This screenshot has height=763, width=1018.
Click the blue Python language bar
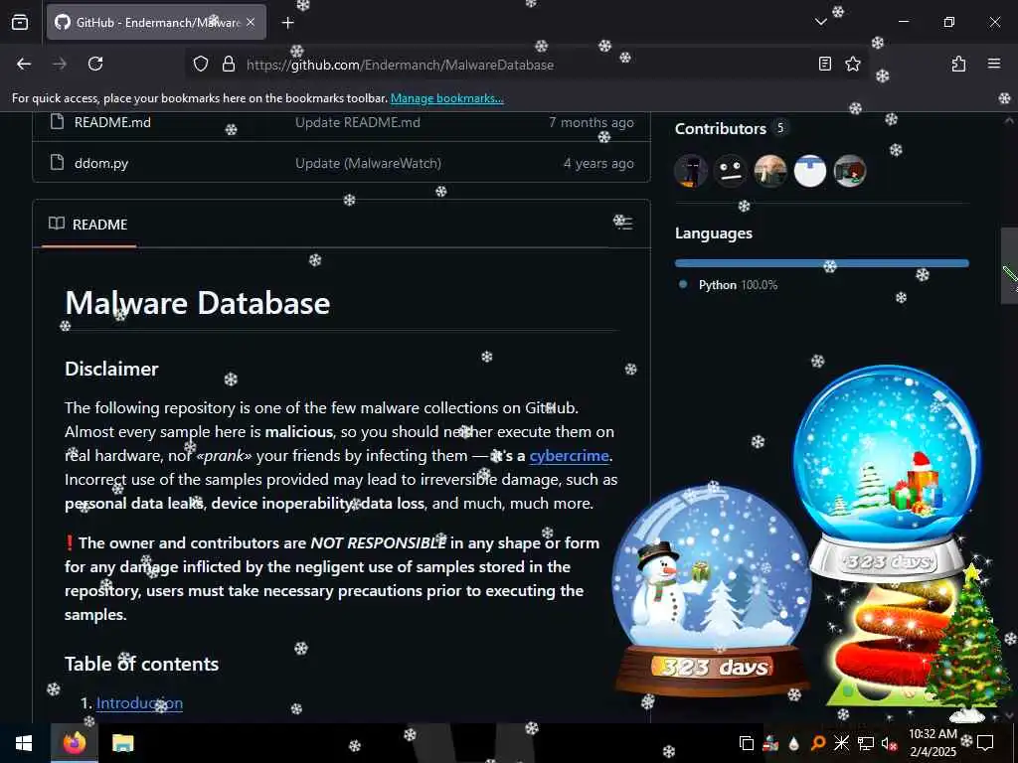pos(821,263)
